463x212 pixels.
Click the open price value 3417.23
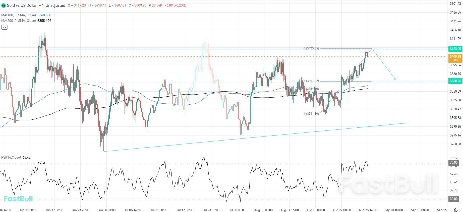pyautogui.click(x=80, y=6)
